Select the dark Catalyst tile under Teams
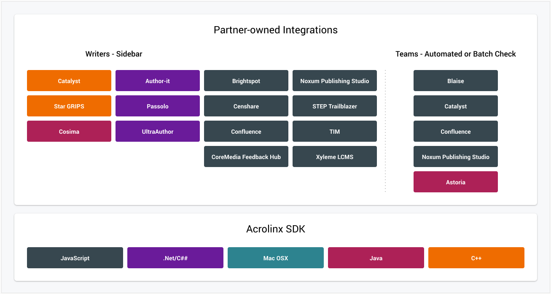This screenshot has width=551, height=294. (x=456, y=106)
